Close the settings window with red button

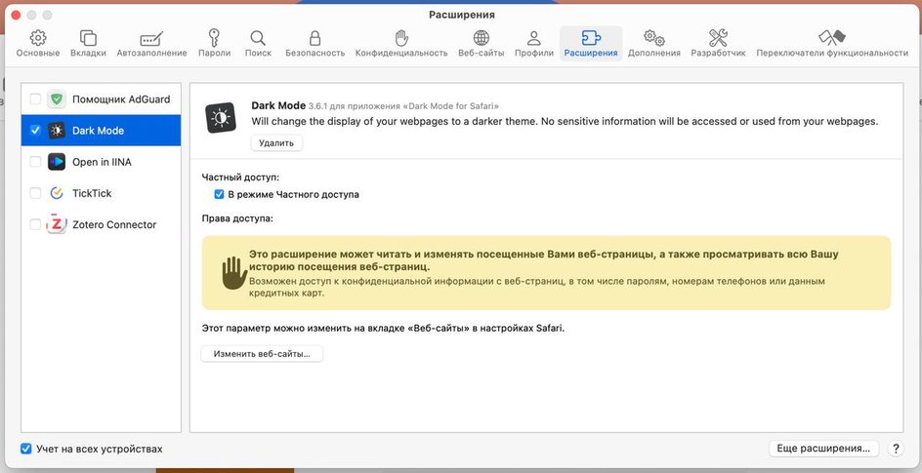(x=16, y=15)
